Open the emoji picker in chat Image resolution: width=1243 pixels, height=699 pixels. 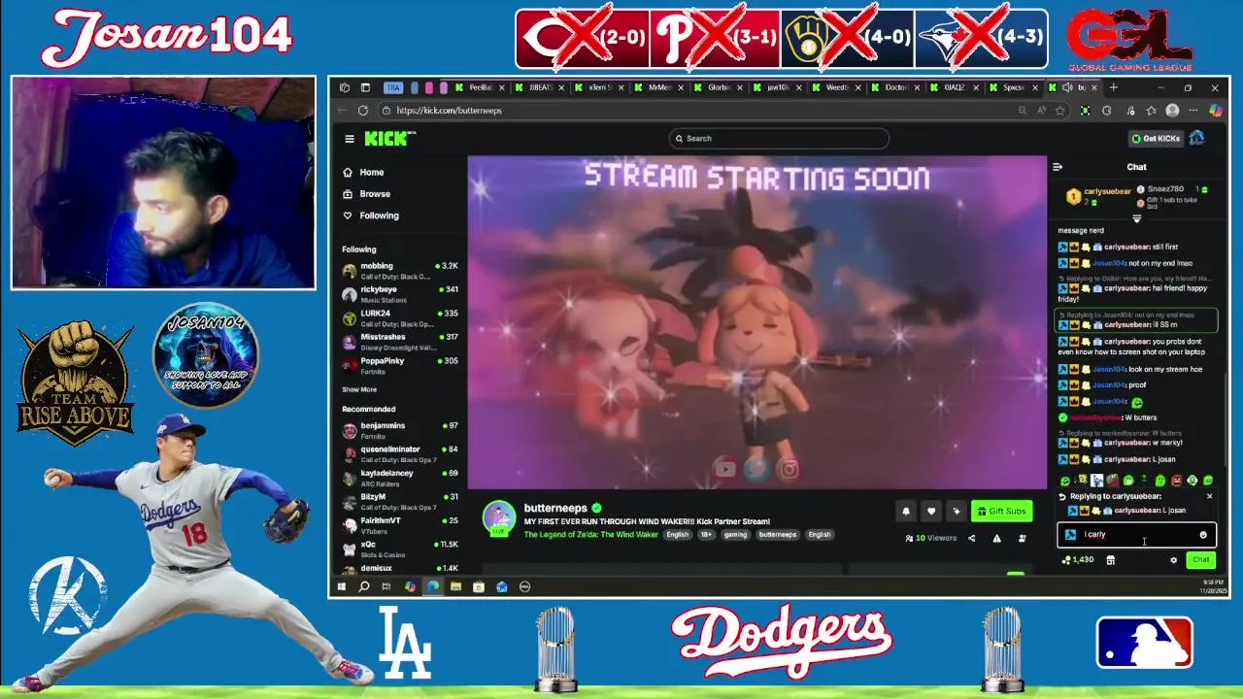[x=1203, y=535]
